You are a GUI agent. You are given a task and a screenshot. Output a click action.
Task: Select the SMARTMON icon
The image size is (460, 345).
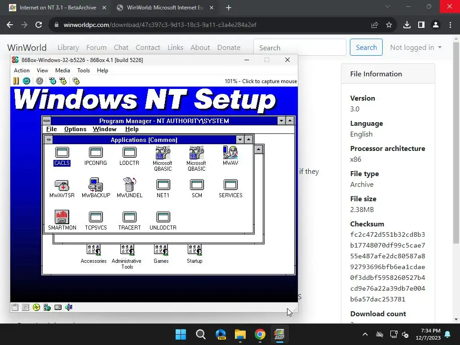click(x=62, y=221)
